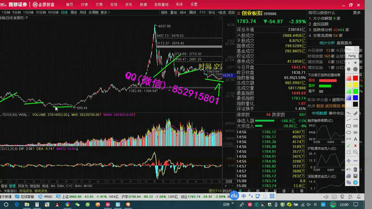Image resolution: width=372 pixels, height=209 pixels.
Task: Pick the red color in drawing palette
Action: coord(355,78)
